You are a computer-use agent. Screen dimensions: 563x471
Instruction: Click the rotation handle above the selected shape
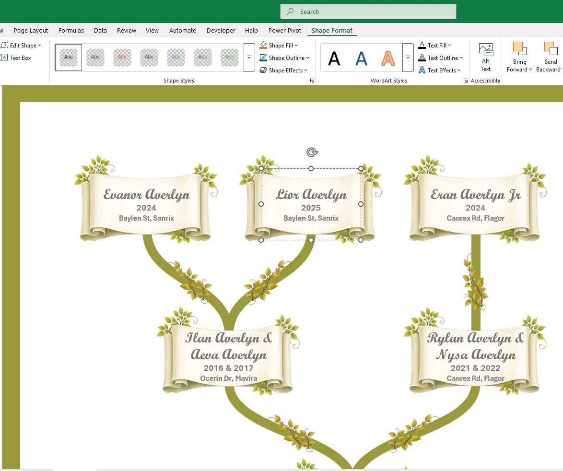(x=312, y=153)
